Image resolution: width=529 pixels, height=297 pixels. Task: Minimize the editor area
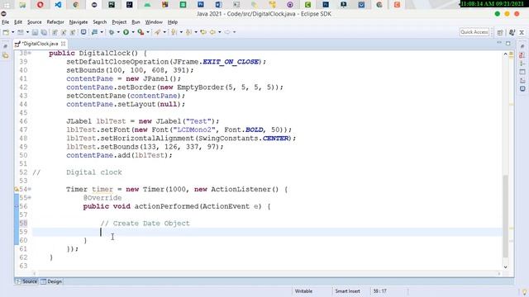pyautogui.click(x=499, y=43)
